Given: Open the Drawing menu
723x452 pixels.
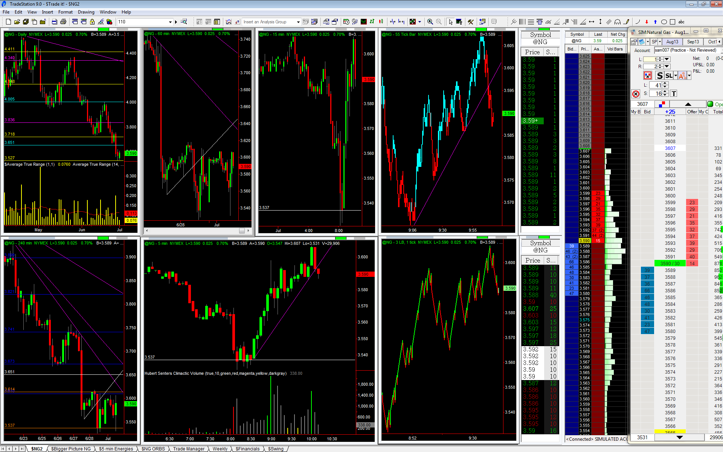Looking at the screenshot, I should tap(86, 12).
